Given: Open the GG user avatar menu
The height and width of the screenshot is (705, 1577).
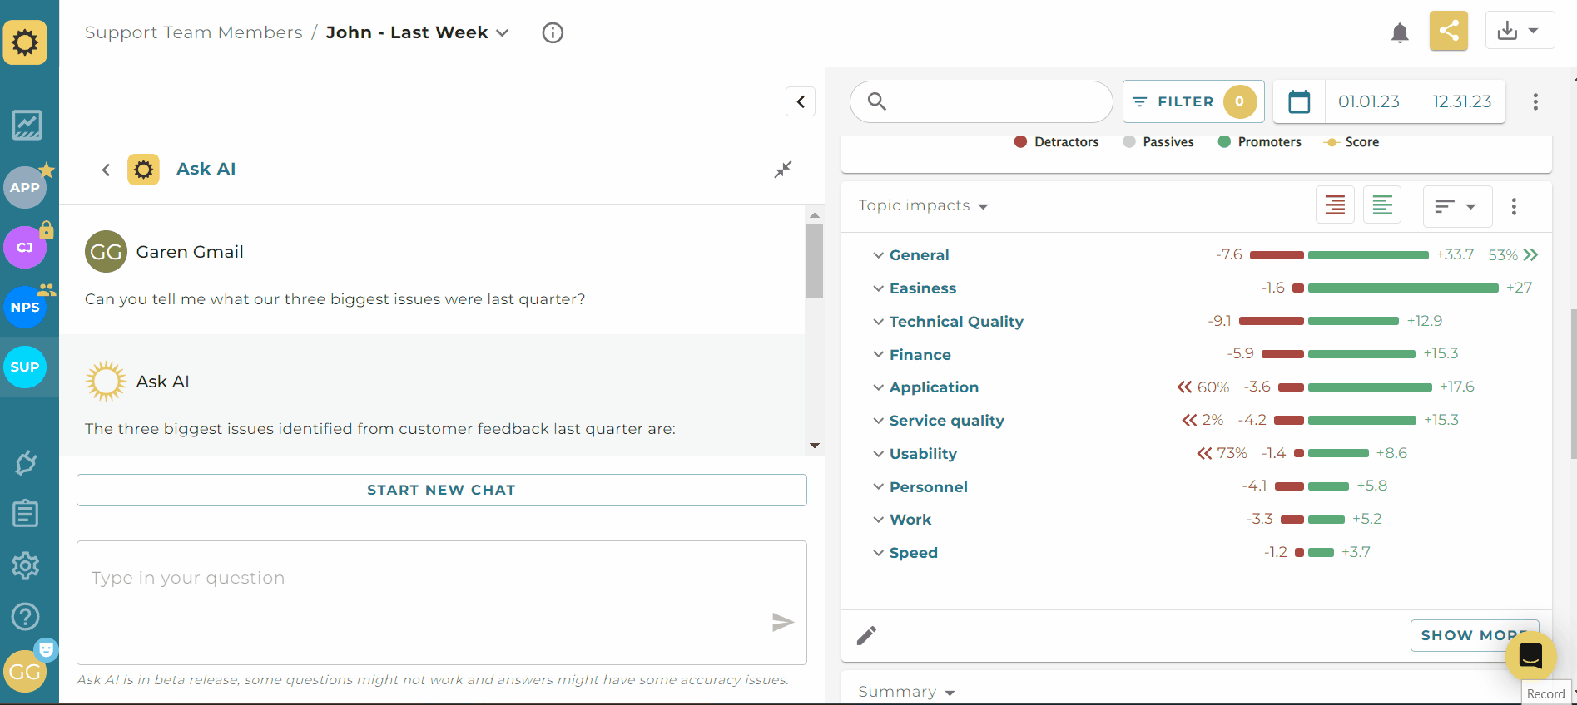Looking at the screenshot, I should pyautogui.click(x=25, y=671).
